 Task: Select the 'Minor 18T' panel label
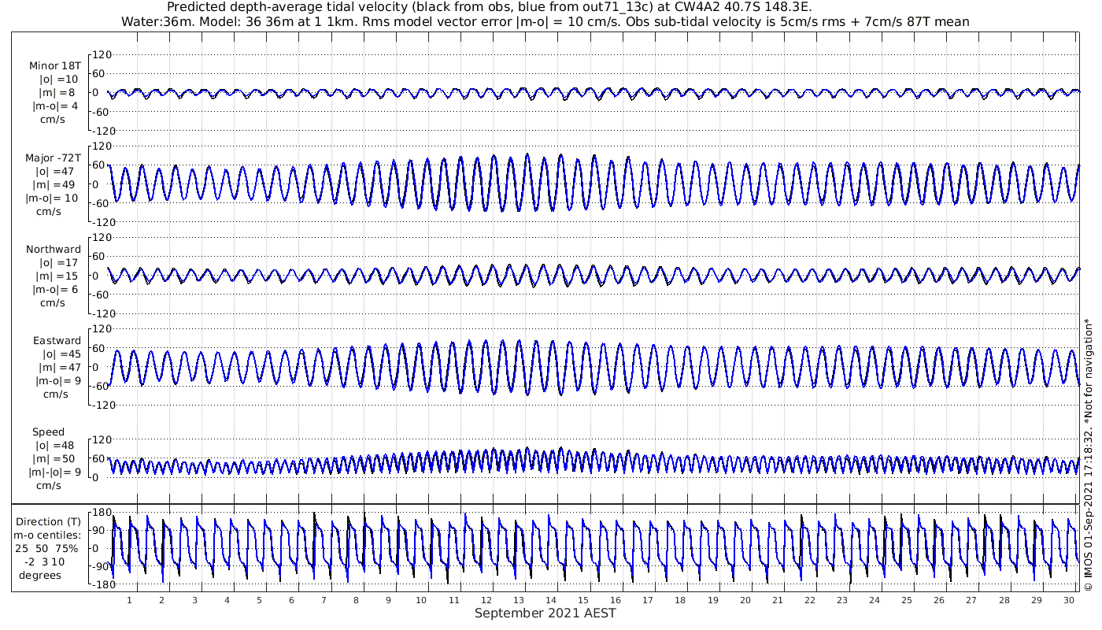55,66
